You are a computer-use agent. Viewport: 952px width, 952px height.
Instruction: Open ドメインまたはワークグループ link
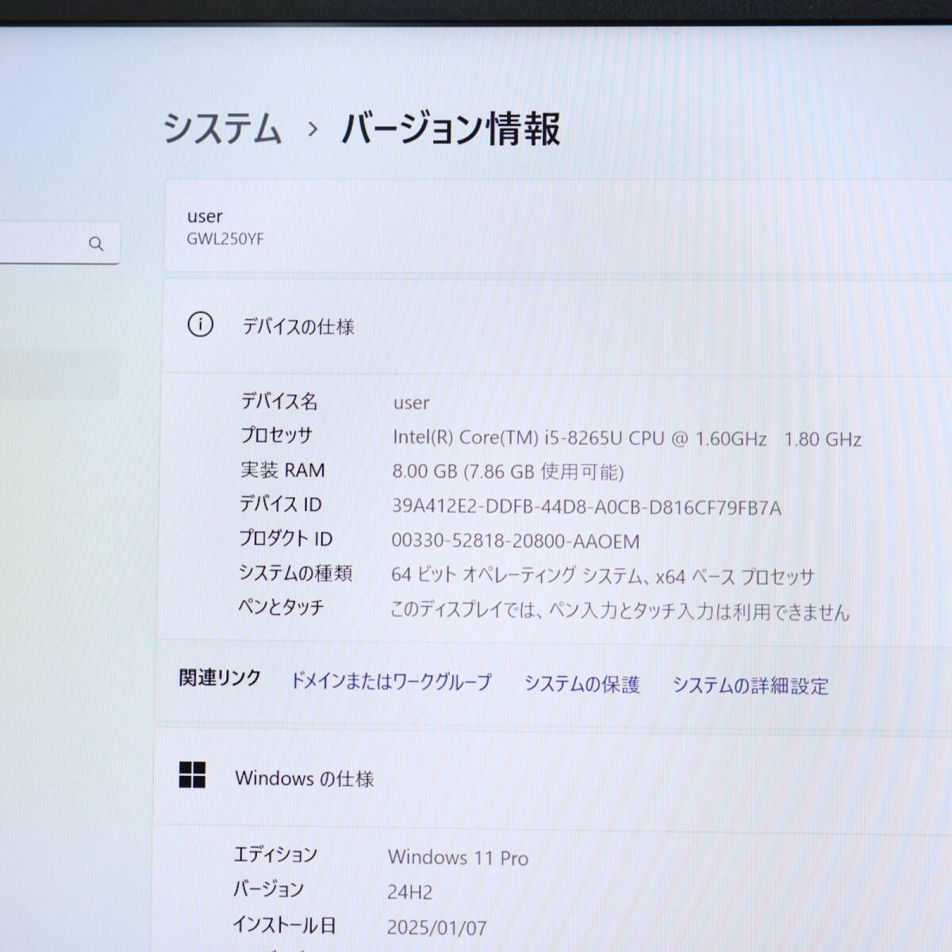pos(391,681)
